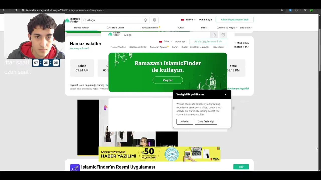Click Oturum açin in overlapping lower header
The image size is (321, 180).
[180, 41]
